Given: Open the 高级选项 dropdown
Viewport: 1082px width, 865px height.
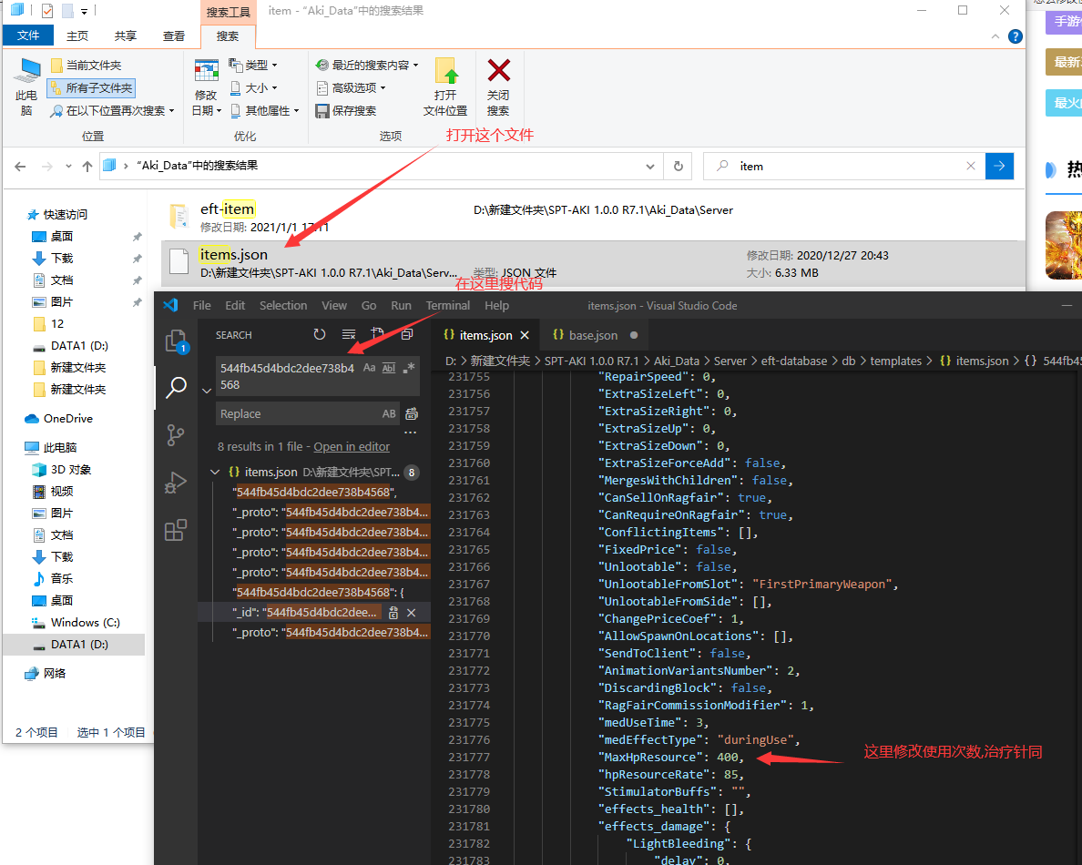Looking at the screenshot, I should point(352,88).
